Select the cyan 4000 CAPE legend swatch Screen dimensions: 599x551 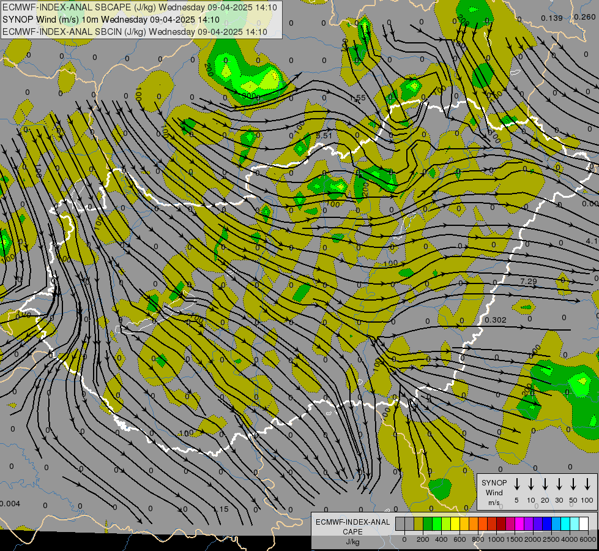pos(566,523)
